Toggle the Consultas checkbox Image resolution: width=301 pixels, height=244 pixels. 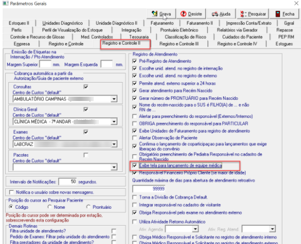click(86, 87)
